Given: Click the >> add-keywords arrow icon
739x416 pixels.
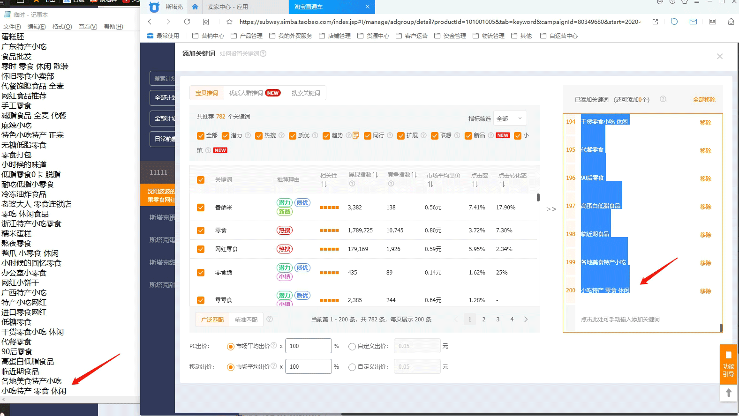Looking at the screenshot, I should click(x=551, y=209).
